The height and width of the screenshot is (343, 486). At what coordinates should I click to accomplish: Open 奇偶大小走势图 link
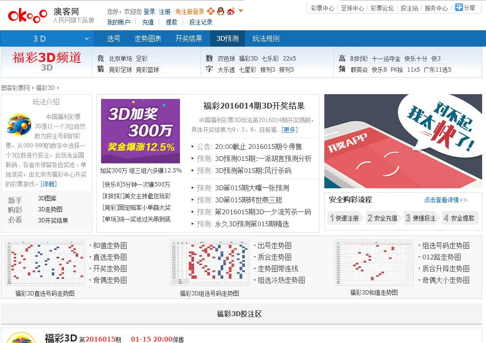coord(446,281)
